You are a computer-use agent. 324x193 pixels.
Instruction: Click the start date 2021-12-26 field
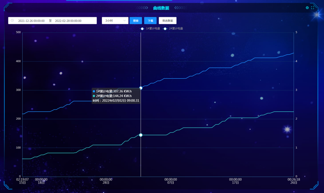tap(31, 21)
